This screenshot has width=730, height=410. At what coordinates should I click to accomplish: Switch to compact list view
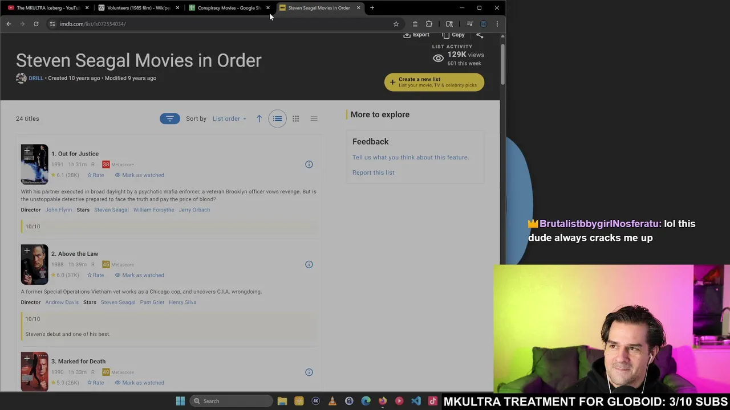coord(314,118)
